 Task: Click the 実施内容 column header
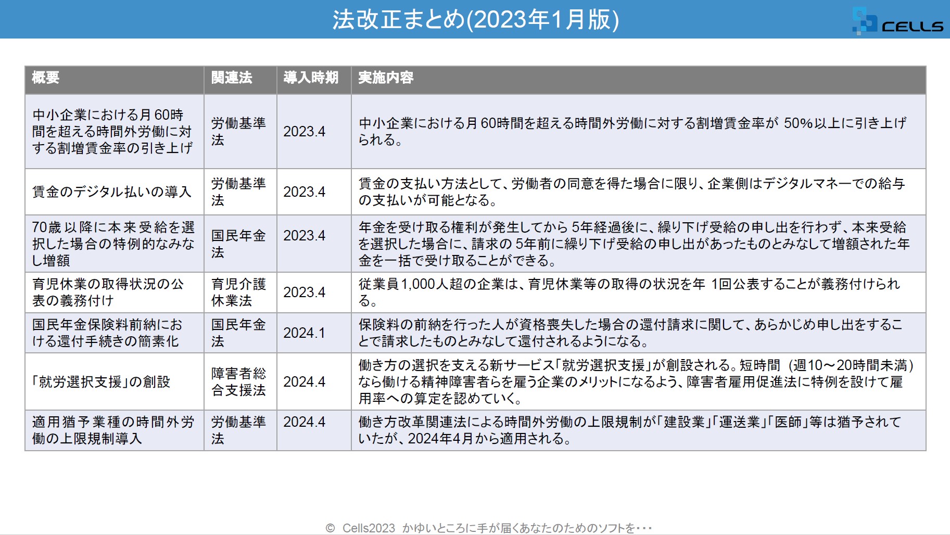click(639, 80)
